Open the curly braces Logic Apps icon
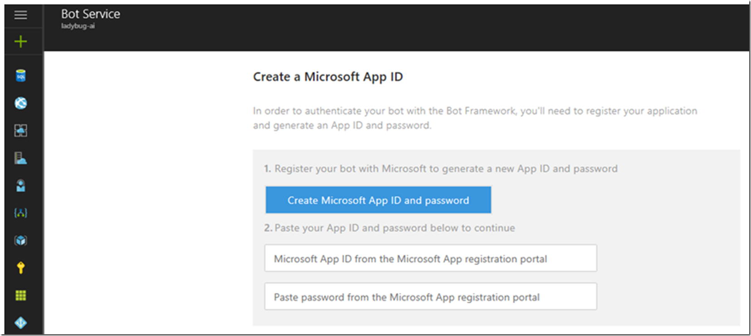The height and width of the screenshot is (336, 751). click(20, 212)
